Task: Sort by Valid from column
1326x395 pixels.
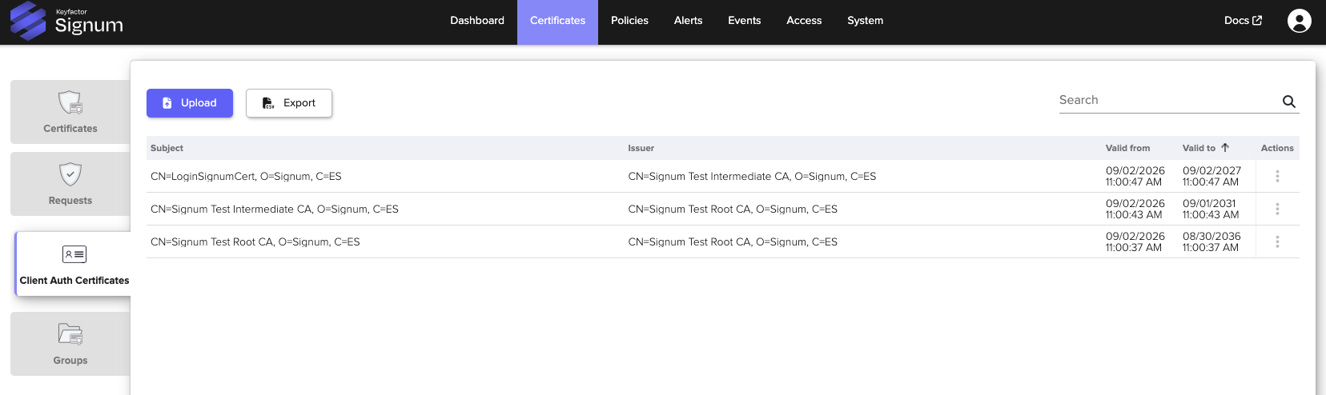Action: [1127, 148]
